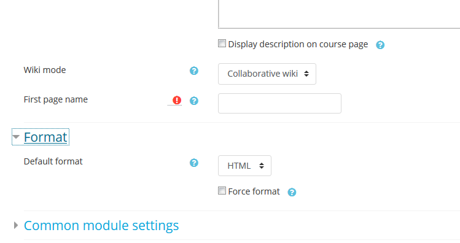Enable the Force format checkbox

point(222,191)
